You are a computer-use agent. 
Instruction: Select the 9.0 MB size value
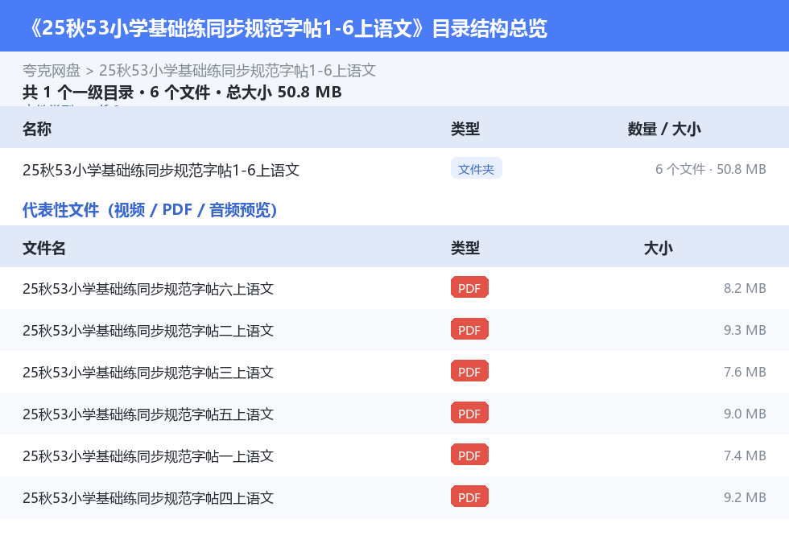coord(745,414)
